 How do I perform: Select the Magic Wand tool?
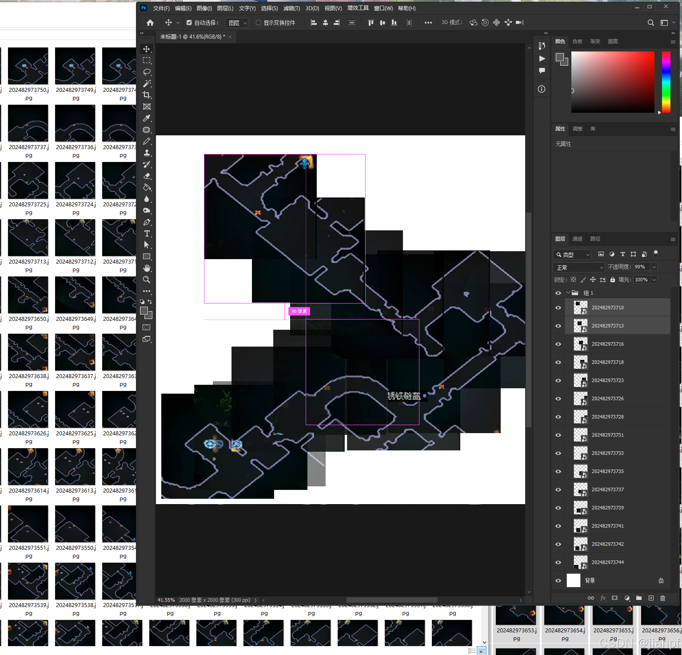[x=147, y=83]
